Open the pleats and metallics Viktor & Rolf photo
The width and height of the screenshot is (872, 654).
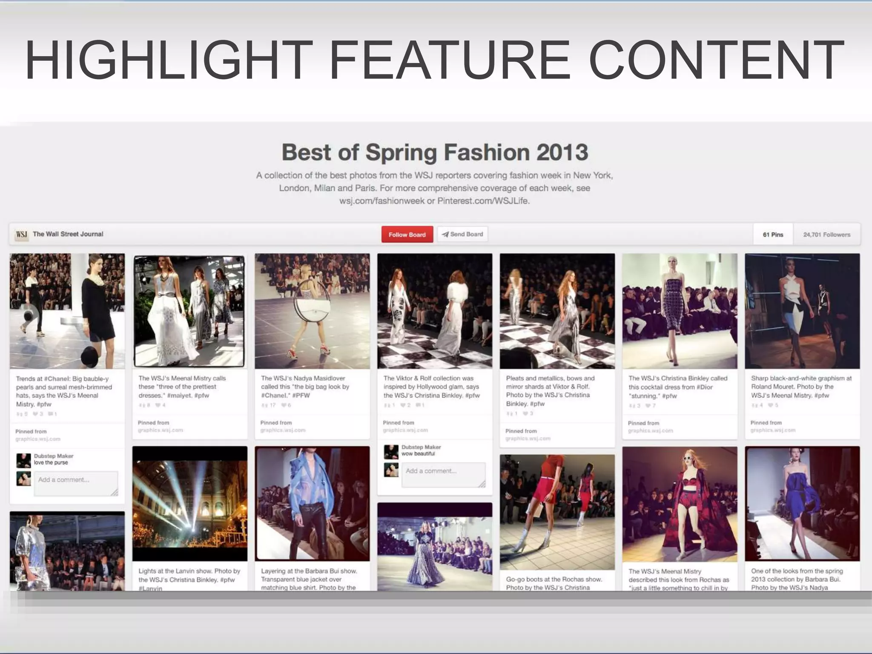coord(557,311)
